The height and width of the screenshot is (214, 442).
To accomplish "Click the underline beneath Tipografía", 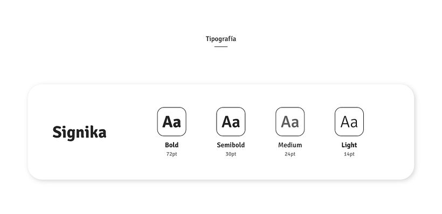I will coord(220,47).
